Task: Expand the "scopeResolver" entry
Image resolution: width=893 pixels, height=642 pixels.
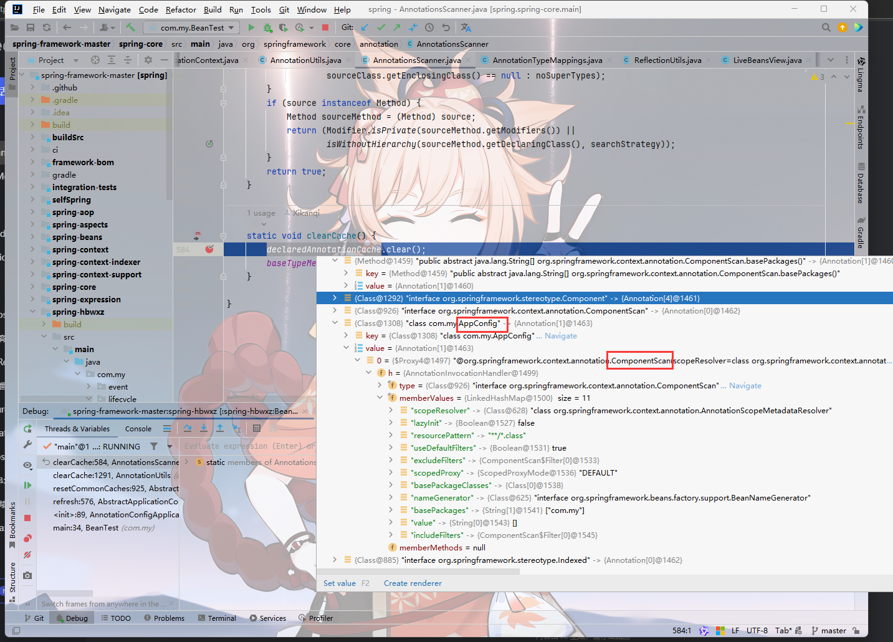Action: (391, 410)
